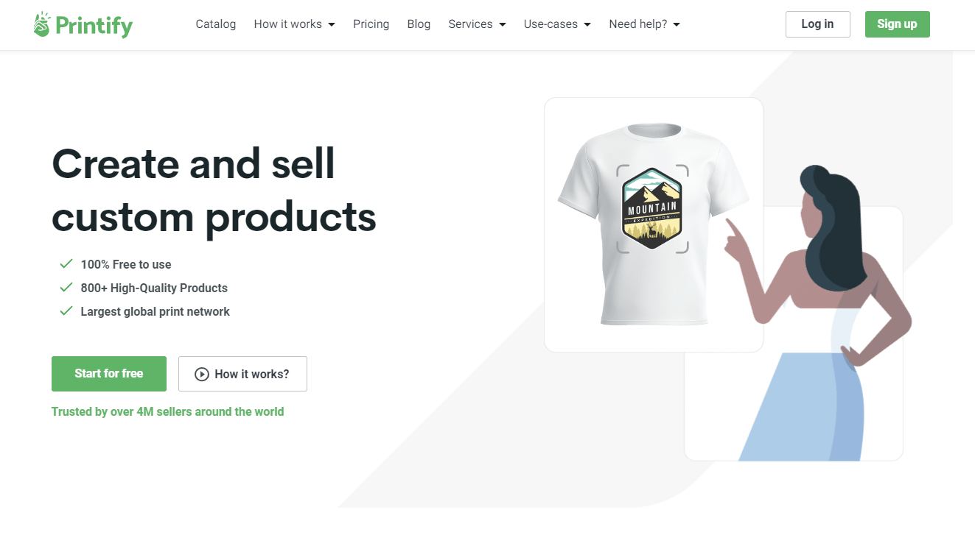Click the green Sign up button
975x535 pixels.
(x=897, y=24)
